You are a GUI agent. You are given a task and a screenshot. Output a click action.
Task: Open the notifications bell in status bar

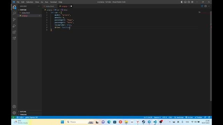tap(209, 117)
